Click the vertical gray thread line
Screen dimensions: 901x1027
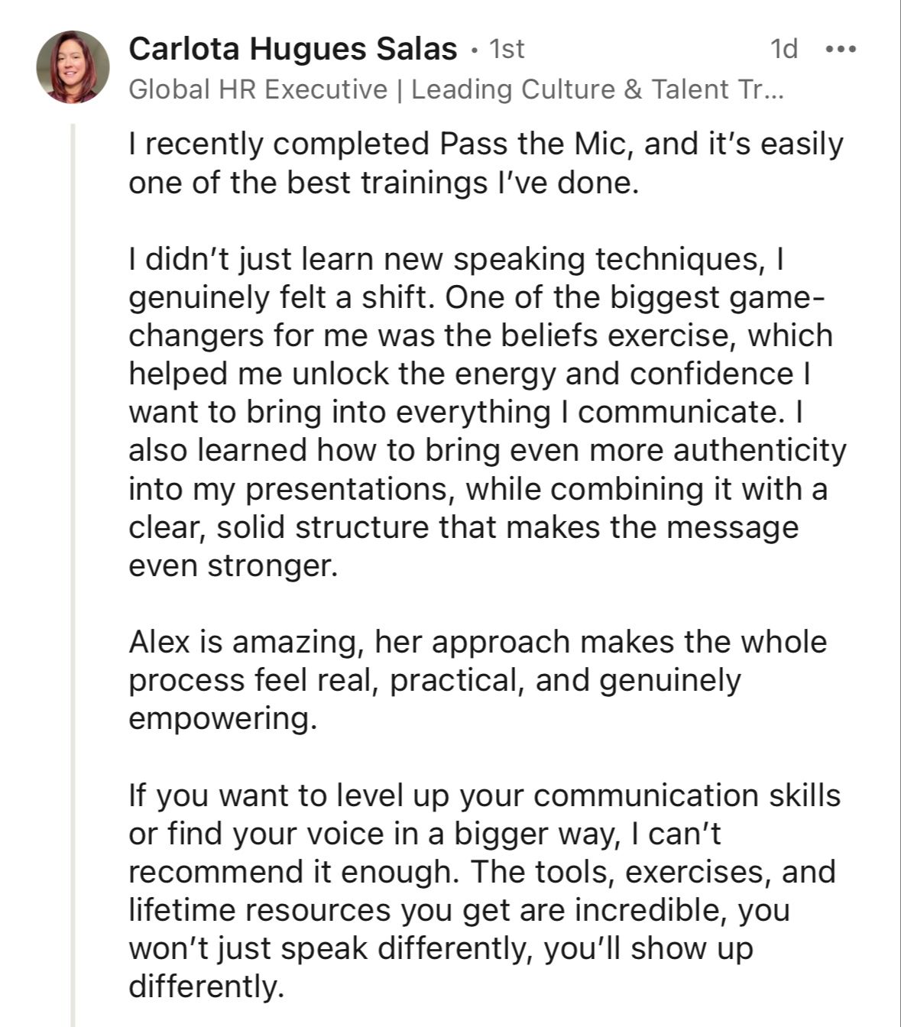pyautogui.click(x=73, y=575)
